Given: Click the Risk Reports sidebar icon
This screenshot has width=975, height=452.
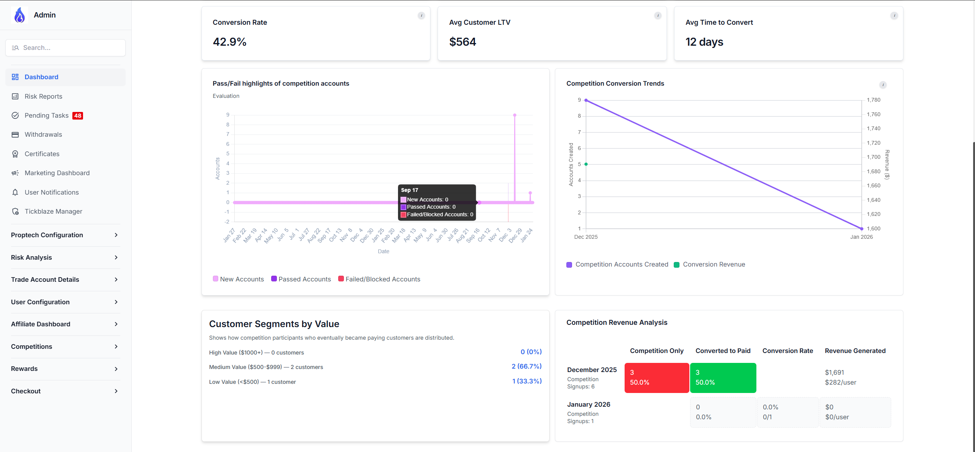Looking at the screenshot, I should (x=15, y=96).
